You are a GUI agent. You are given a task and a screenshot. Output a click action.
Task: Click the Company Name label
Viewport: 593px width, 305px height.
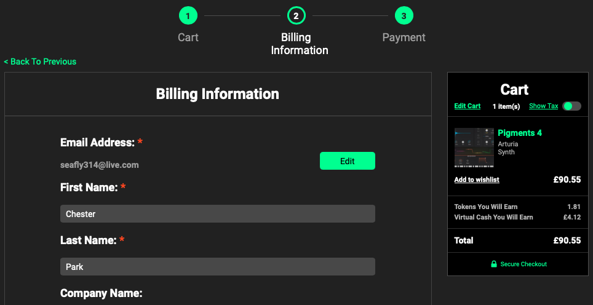101,293
